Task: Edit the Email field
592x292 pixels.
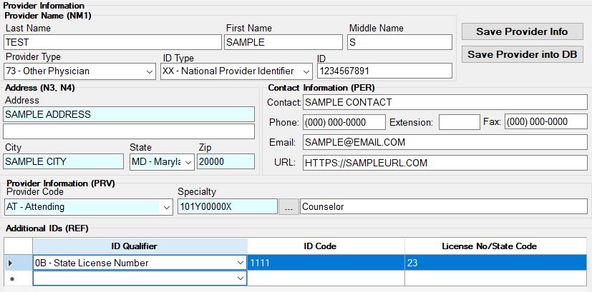Action: point(445,142)
